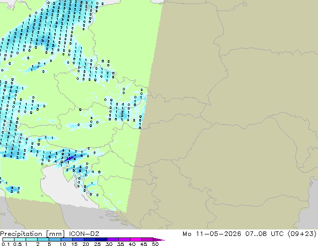The height and width of the screenshot is (246, 318).
Task: Select the 2–5 mm legend color swatch
Action: 43,239
